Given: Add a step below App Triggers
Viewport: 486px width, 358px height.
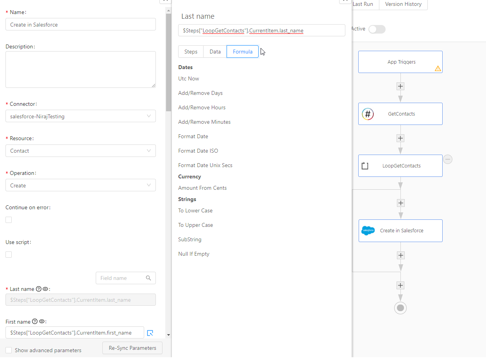Looking at the screenshot, I should (x=400, y=86).
